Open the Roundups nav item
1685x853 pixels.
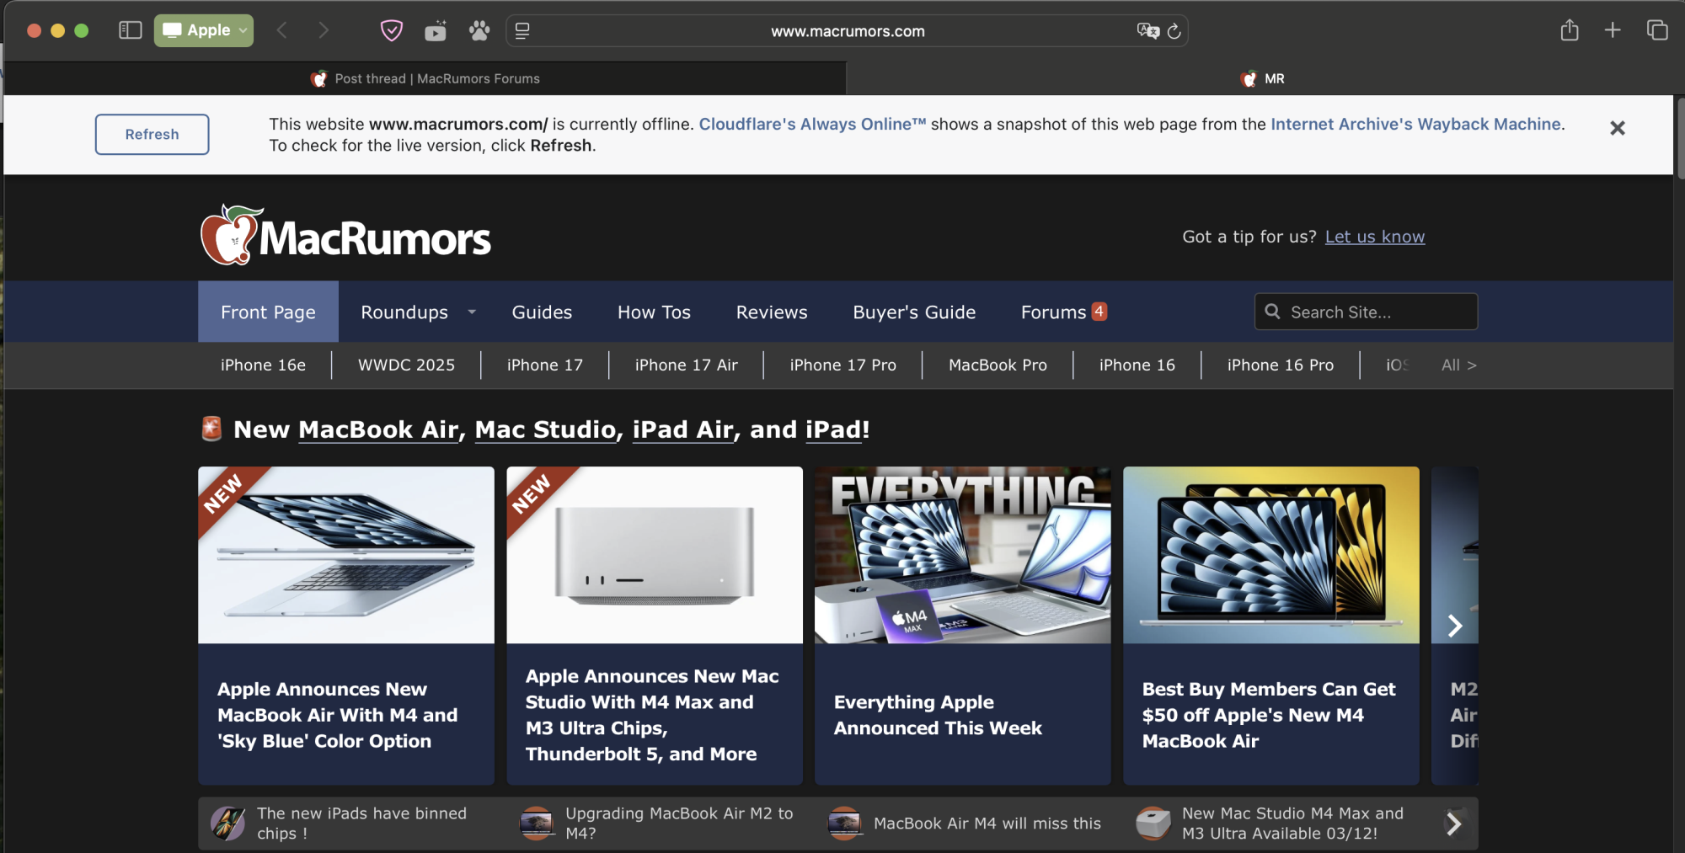(x=404, y=312)
